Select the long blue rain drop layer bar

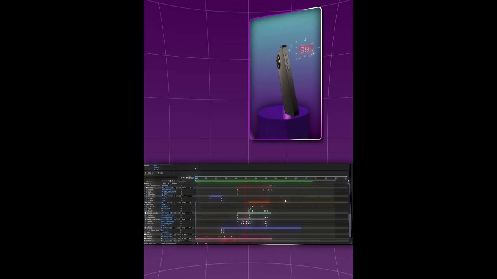coord(261,228)
